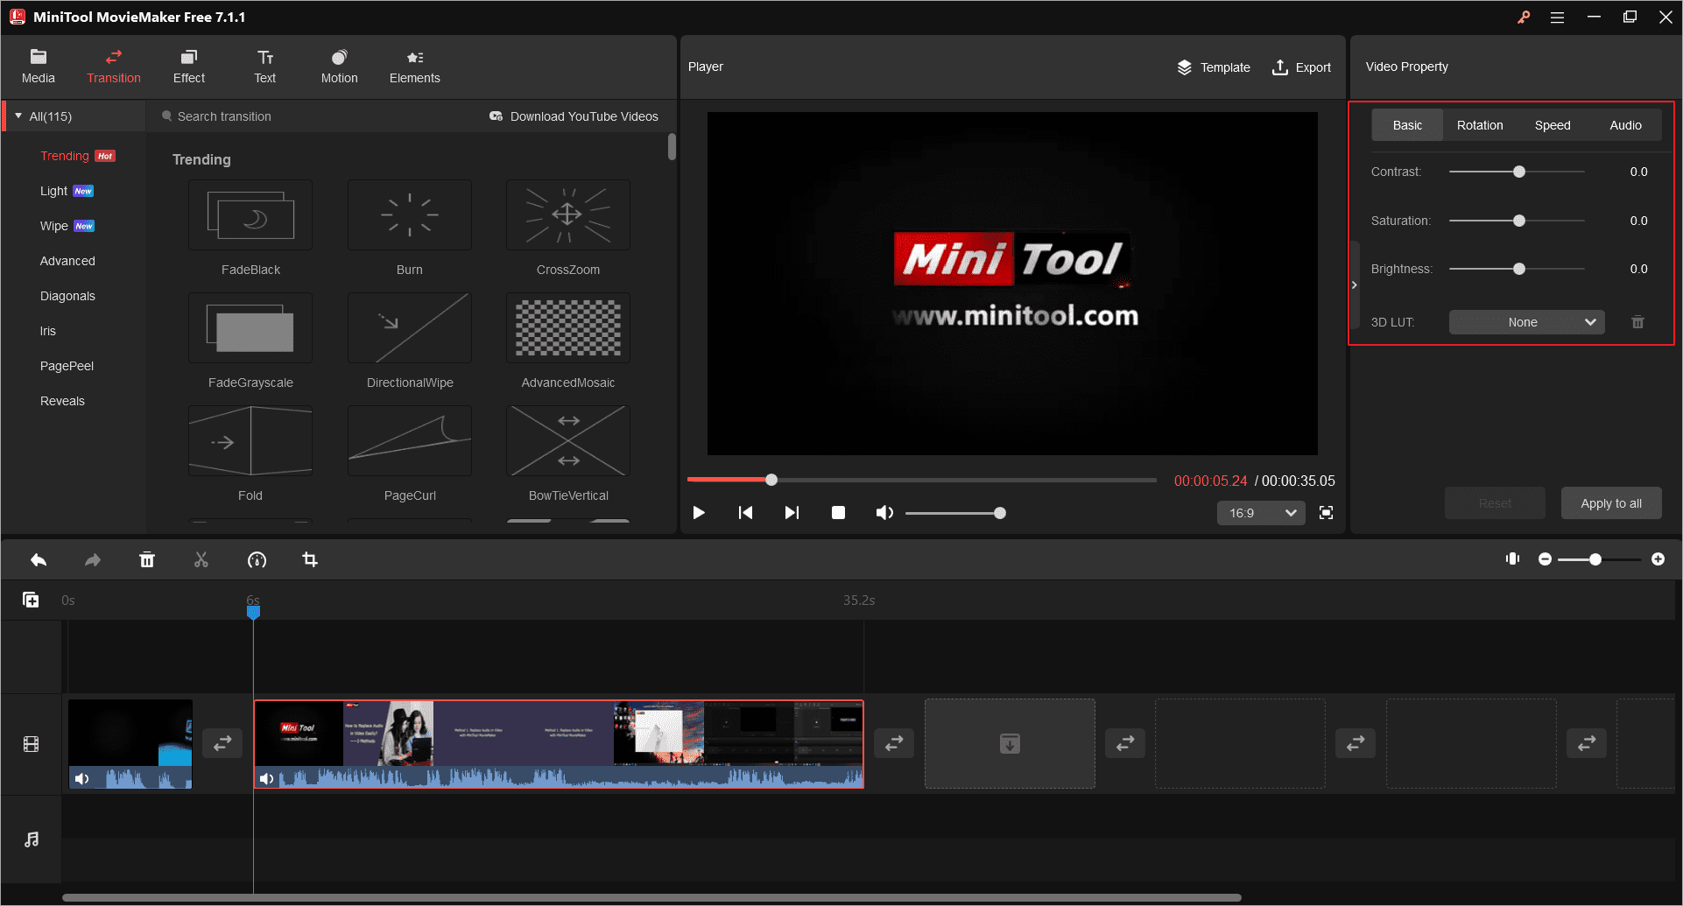Choose the PageCurl transition thumbnail
The image size is (1683, 906).
point(410,441)
